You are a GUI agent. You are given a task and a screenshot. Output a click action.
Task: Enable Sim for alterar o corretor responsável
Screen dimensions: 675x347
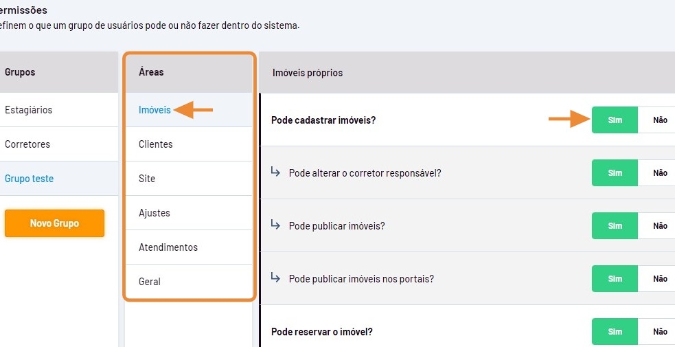tap(615, 173)
